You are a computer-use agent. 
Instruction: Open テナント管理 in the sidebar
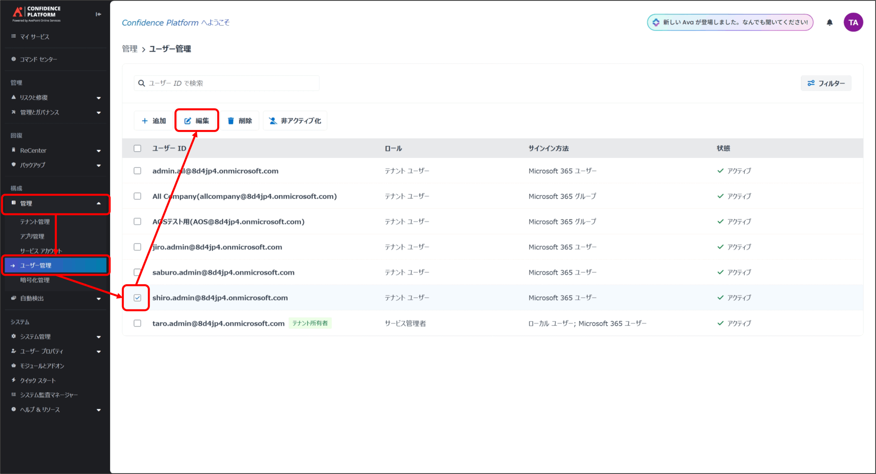coord(35,222)
